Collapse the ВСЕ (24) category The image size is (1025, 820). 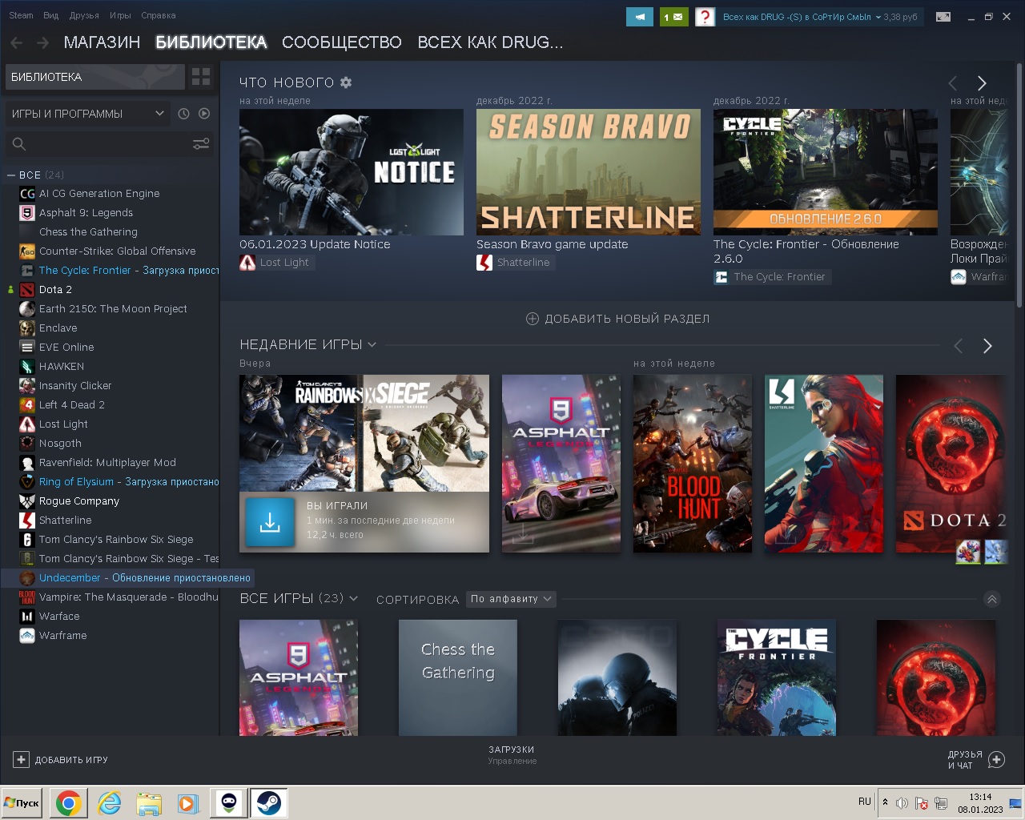[11, 175]
